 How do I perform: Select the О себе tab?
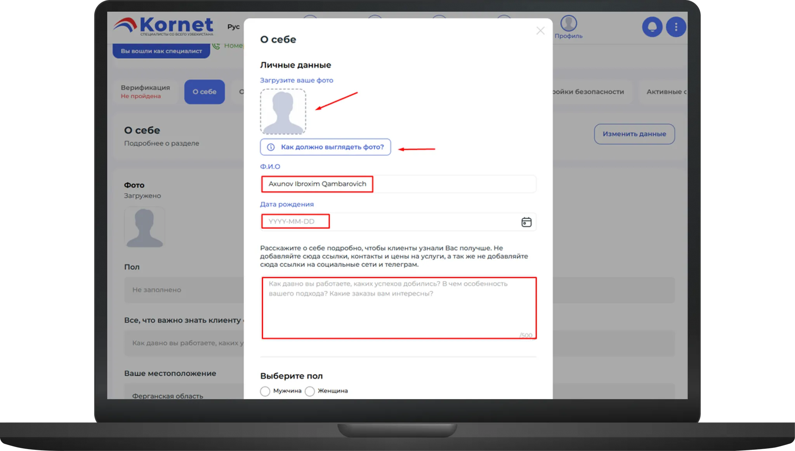click(x=205, y=92)
